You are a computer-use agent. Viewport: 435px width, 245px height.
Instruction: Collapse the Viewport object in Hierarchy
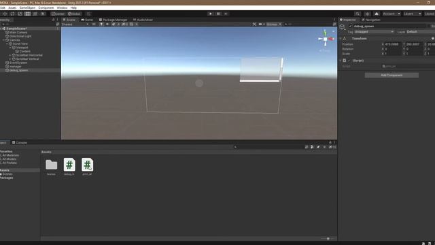pyautogui.click(x=10, y=48)
